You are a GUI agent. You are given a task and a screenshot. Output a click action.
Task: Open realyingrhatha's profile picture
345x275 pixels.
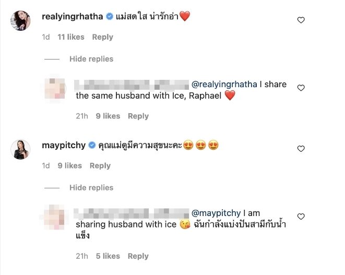point(21,20)
